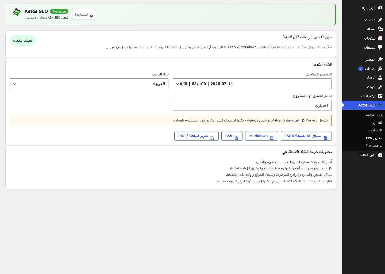Open إضافات in the admin menu
The width and height of the screenshot is (385, 274).
click(x=364, y=68)
